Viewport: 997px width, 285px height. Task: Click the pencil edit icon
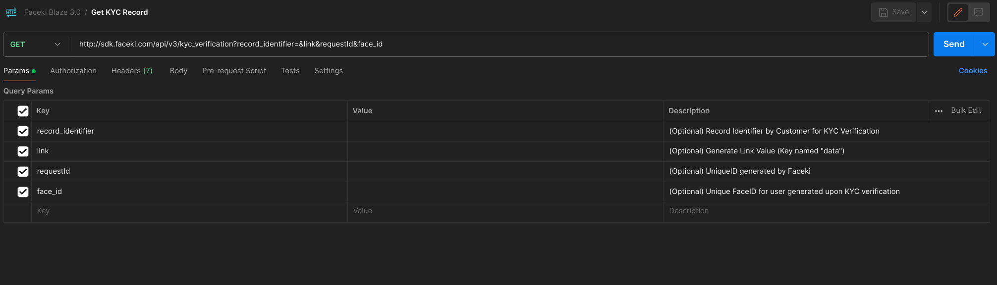click(x=958, y=12)
